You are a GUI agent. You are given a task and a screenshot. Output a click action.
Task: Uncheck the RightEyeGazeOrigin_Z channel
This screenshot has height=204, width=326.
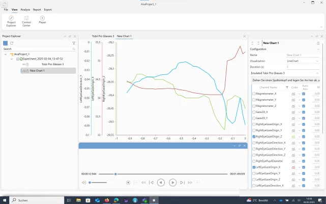[254, 137]
